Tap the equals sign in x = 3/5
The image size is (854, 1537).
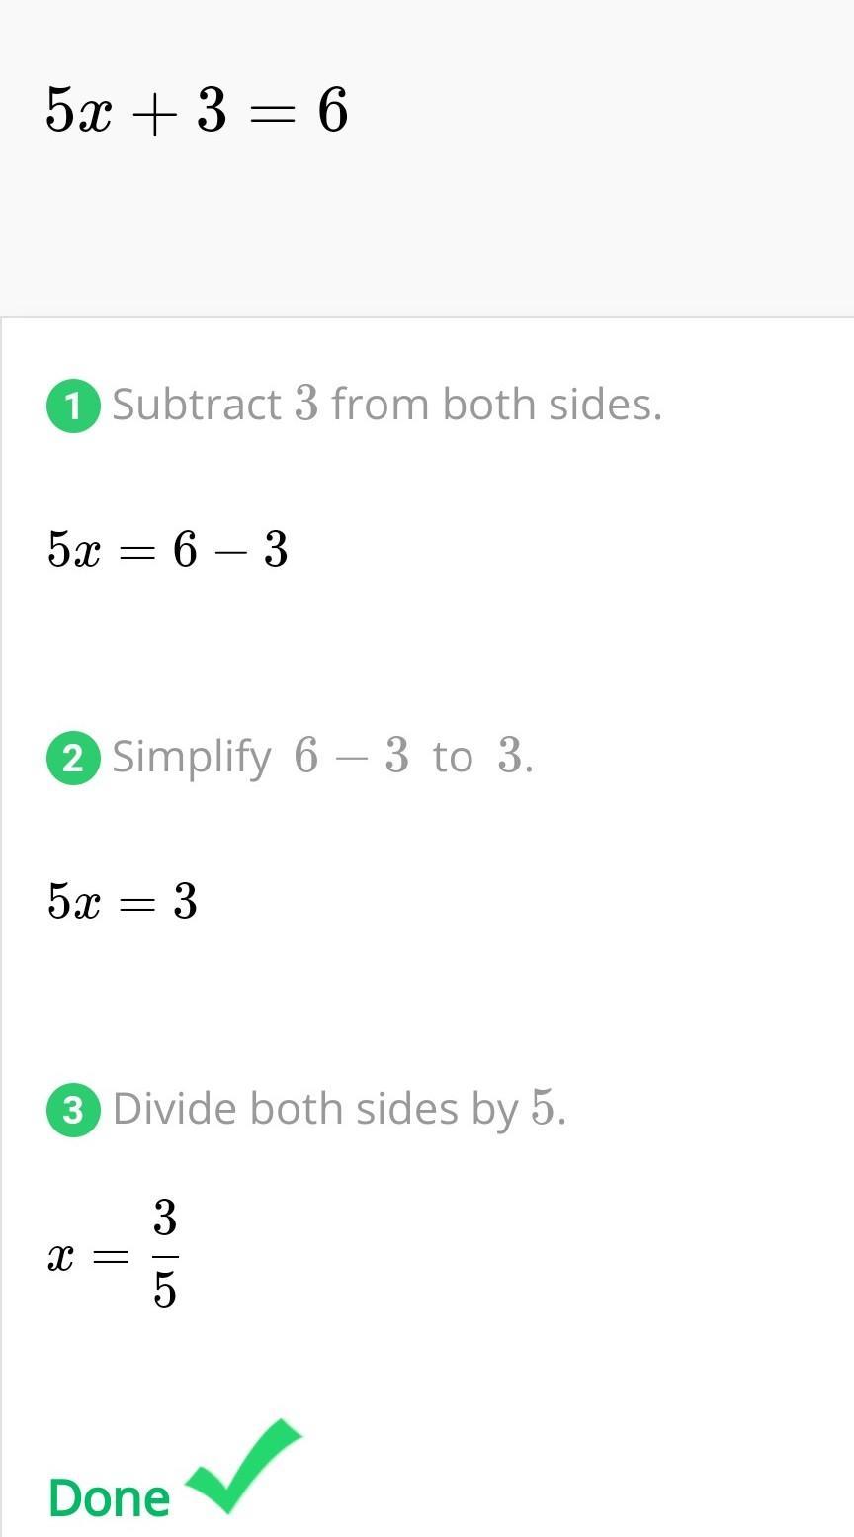pyautogui.click(x=110, y=1257)
